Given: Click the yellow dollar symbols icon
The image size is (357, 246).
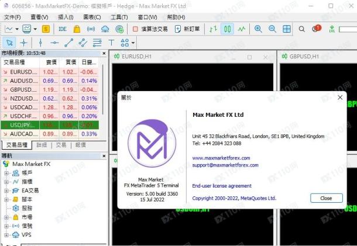Looking at the screenshot, I should coord(46,29).
